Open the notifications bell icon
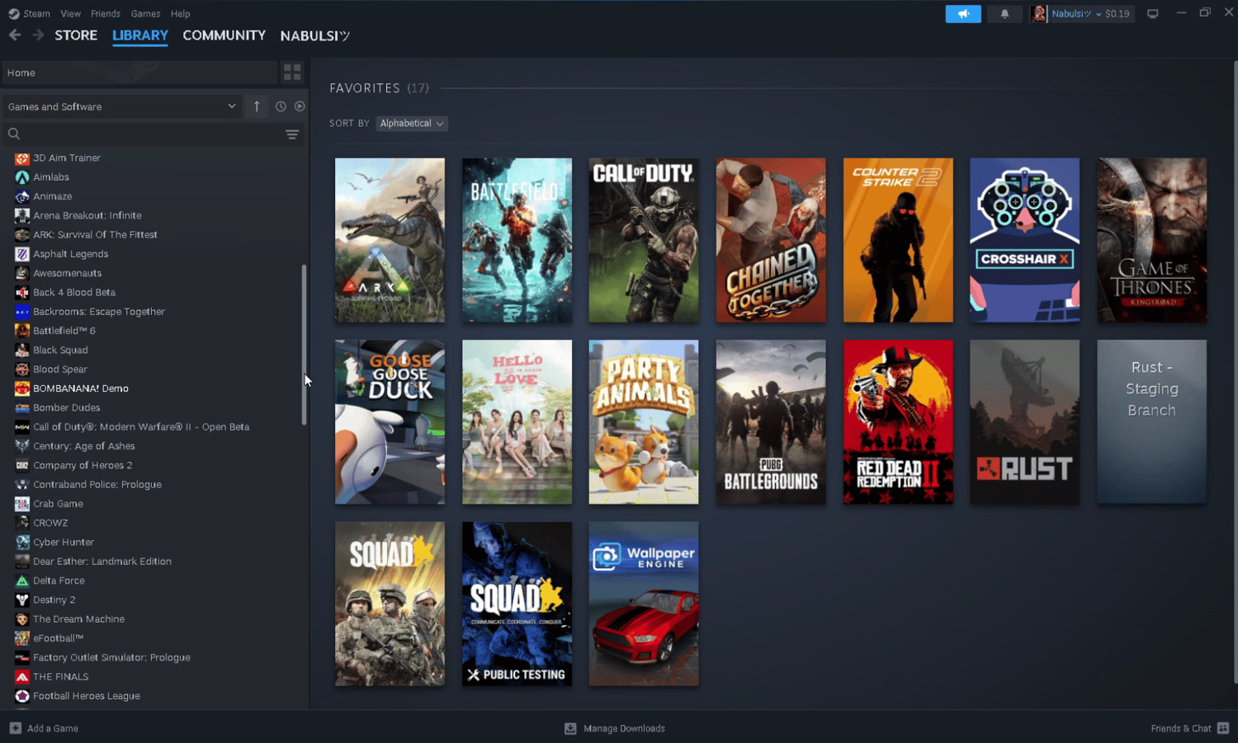This screenshot has width=1238, height=743. (x=1004, y=14)
